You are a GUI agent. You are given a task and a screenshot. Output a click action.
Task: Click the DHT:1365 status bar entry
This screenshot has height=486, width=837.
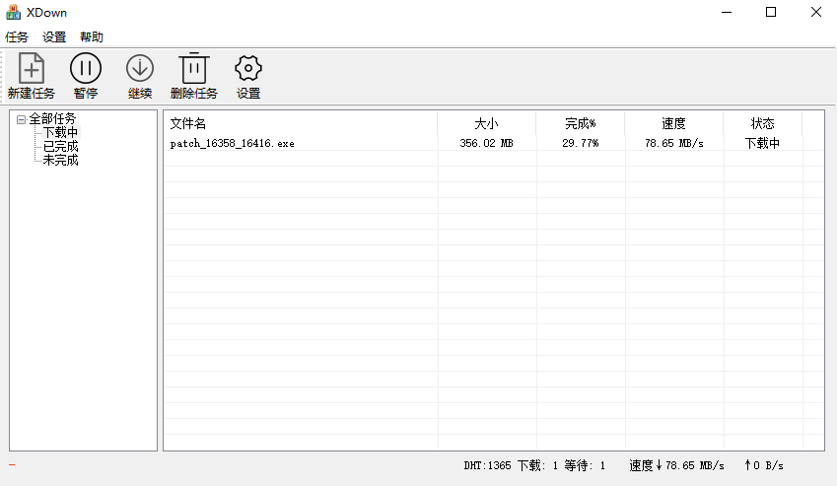[487, 465]
